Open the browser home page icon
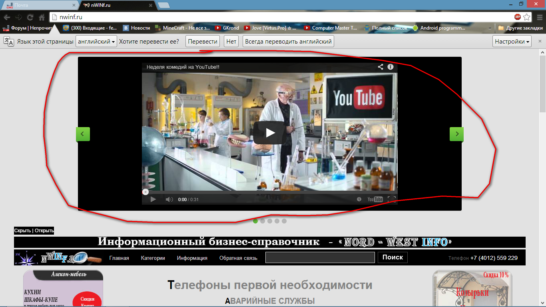 coord(42,17)
